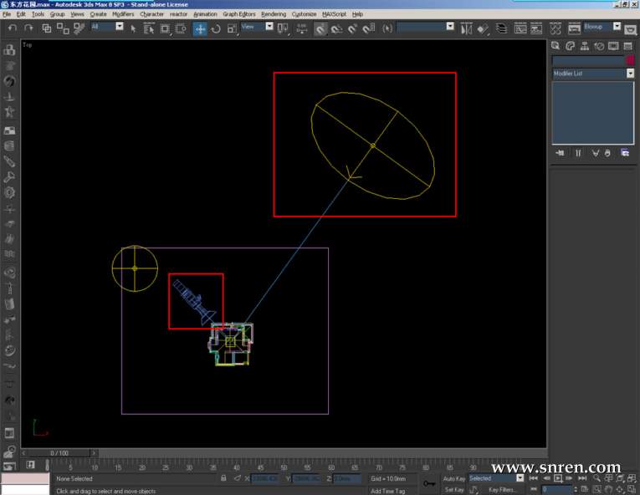Open Curve Editor from toolbar

click(520, 28)
